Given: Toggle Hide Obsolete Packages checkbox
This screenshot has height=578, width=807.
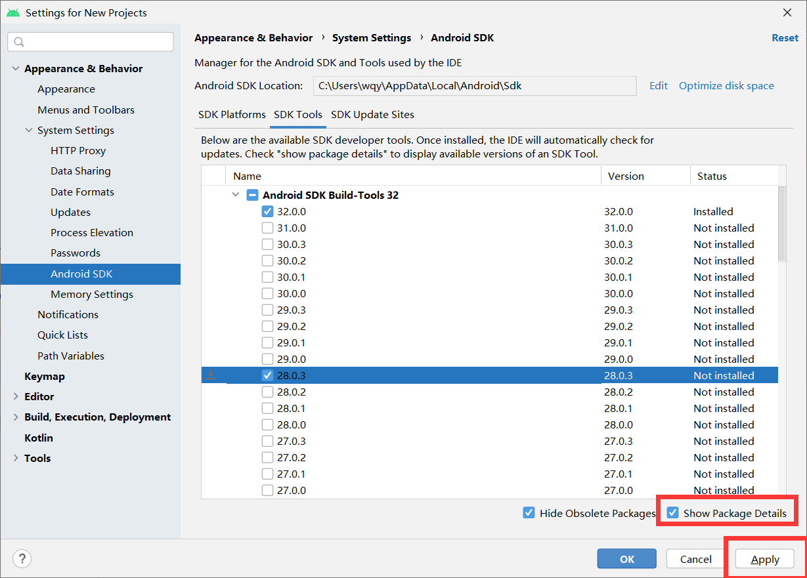Looking at the screenshot, I should (x=529, y=513).
